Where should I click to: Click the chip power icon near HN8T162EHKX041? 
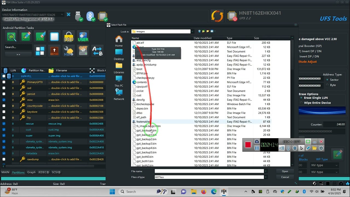(x=232, y=16)
